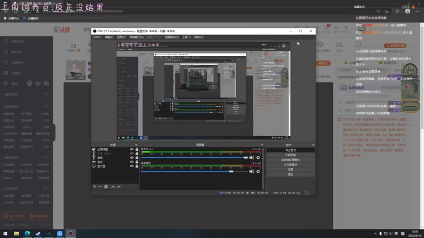Click the 启动虚拟摄像机 button

tap(290, 160)
